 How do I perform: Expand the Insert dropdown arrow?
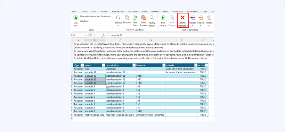point(209,26)
